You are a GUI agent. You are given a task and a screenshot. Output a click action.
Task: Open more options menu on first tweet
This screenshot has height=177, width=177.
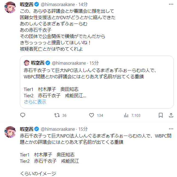pyautogui.click(x=171, y=5)
